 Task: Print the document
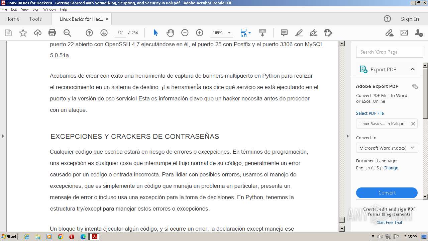point(52,33)
